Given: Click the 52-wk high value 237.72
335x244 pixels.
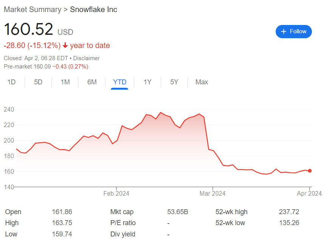Looking at the screenshot, I should point(289,212).
